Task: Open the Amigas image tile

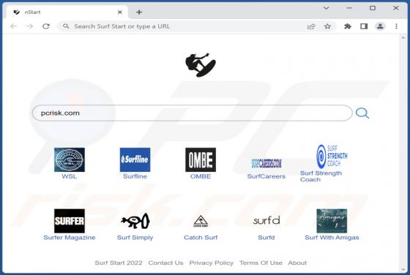Action: [332, 221]
